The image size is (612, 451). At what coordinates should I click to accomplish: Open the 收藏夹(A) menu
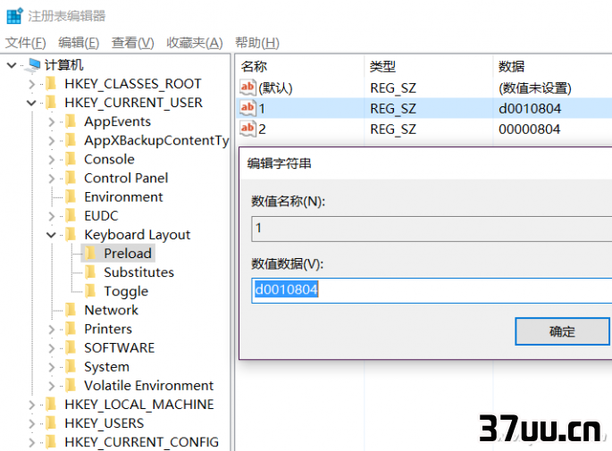[195, 43]
